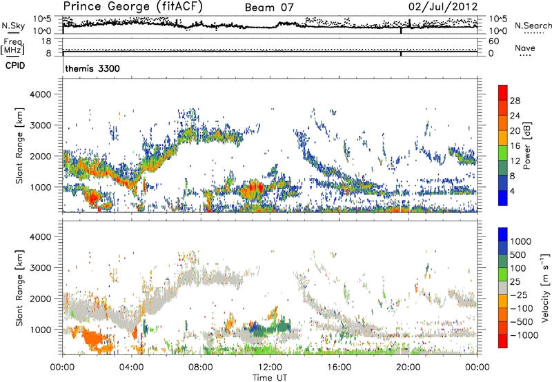The width and height of the screenshot is (552, 382).
Task: Click the '4' label on power colorbar
Action: [x=512, y=191]
